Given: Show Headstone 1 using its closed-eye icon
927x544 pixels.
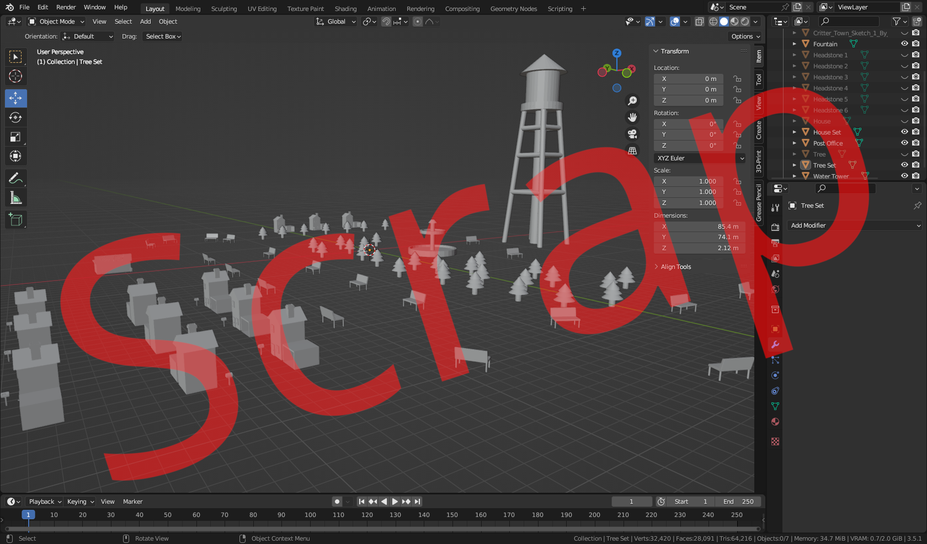Looking at the screenshot, I should point(904,55).
